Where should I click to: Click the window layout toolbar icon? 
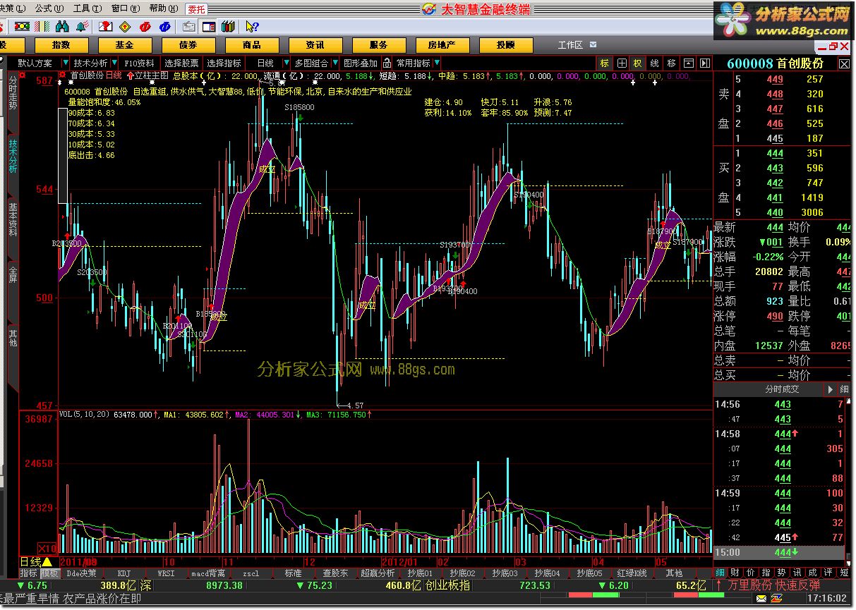click(x=208, y=26)
